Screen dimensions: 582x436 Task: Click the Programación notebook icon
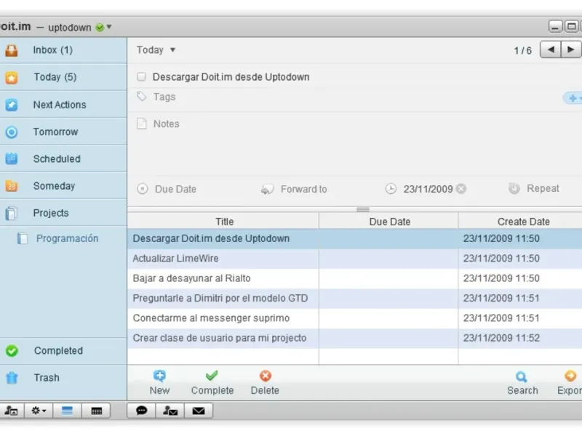click(x=23, y=238)
